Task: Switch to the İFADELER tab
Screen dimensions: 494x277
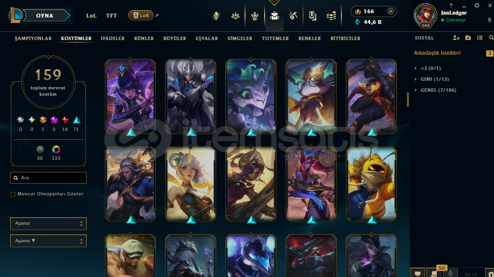Action: coord(113,39)
